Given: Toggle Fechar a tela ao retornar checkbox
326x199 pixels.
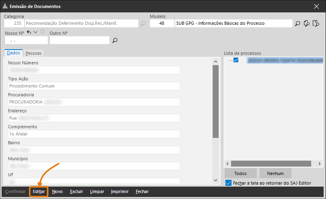Looking at the screenshot, I should 228,183.
